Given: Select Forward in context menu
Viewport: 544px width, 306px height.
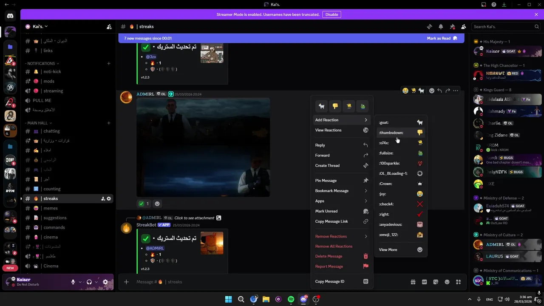Looking at the screenshot, I should pos(342,155).
